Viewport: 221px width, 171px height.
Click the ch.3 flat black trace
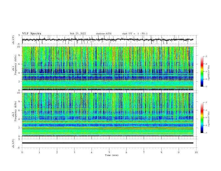[108, 143]
